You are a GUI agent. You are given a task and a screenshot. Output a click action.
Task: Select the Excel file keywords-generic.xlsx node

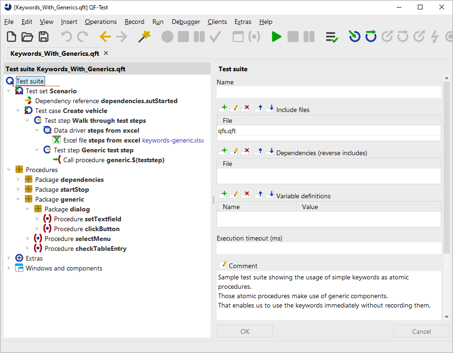click(x=128, y=140)
